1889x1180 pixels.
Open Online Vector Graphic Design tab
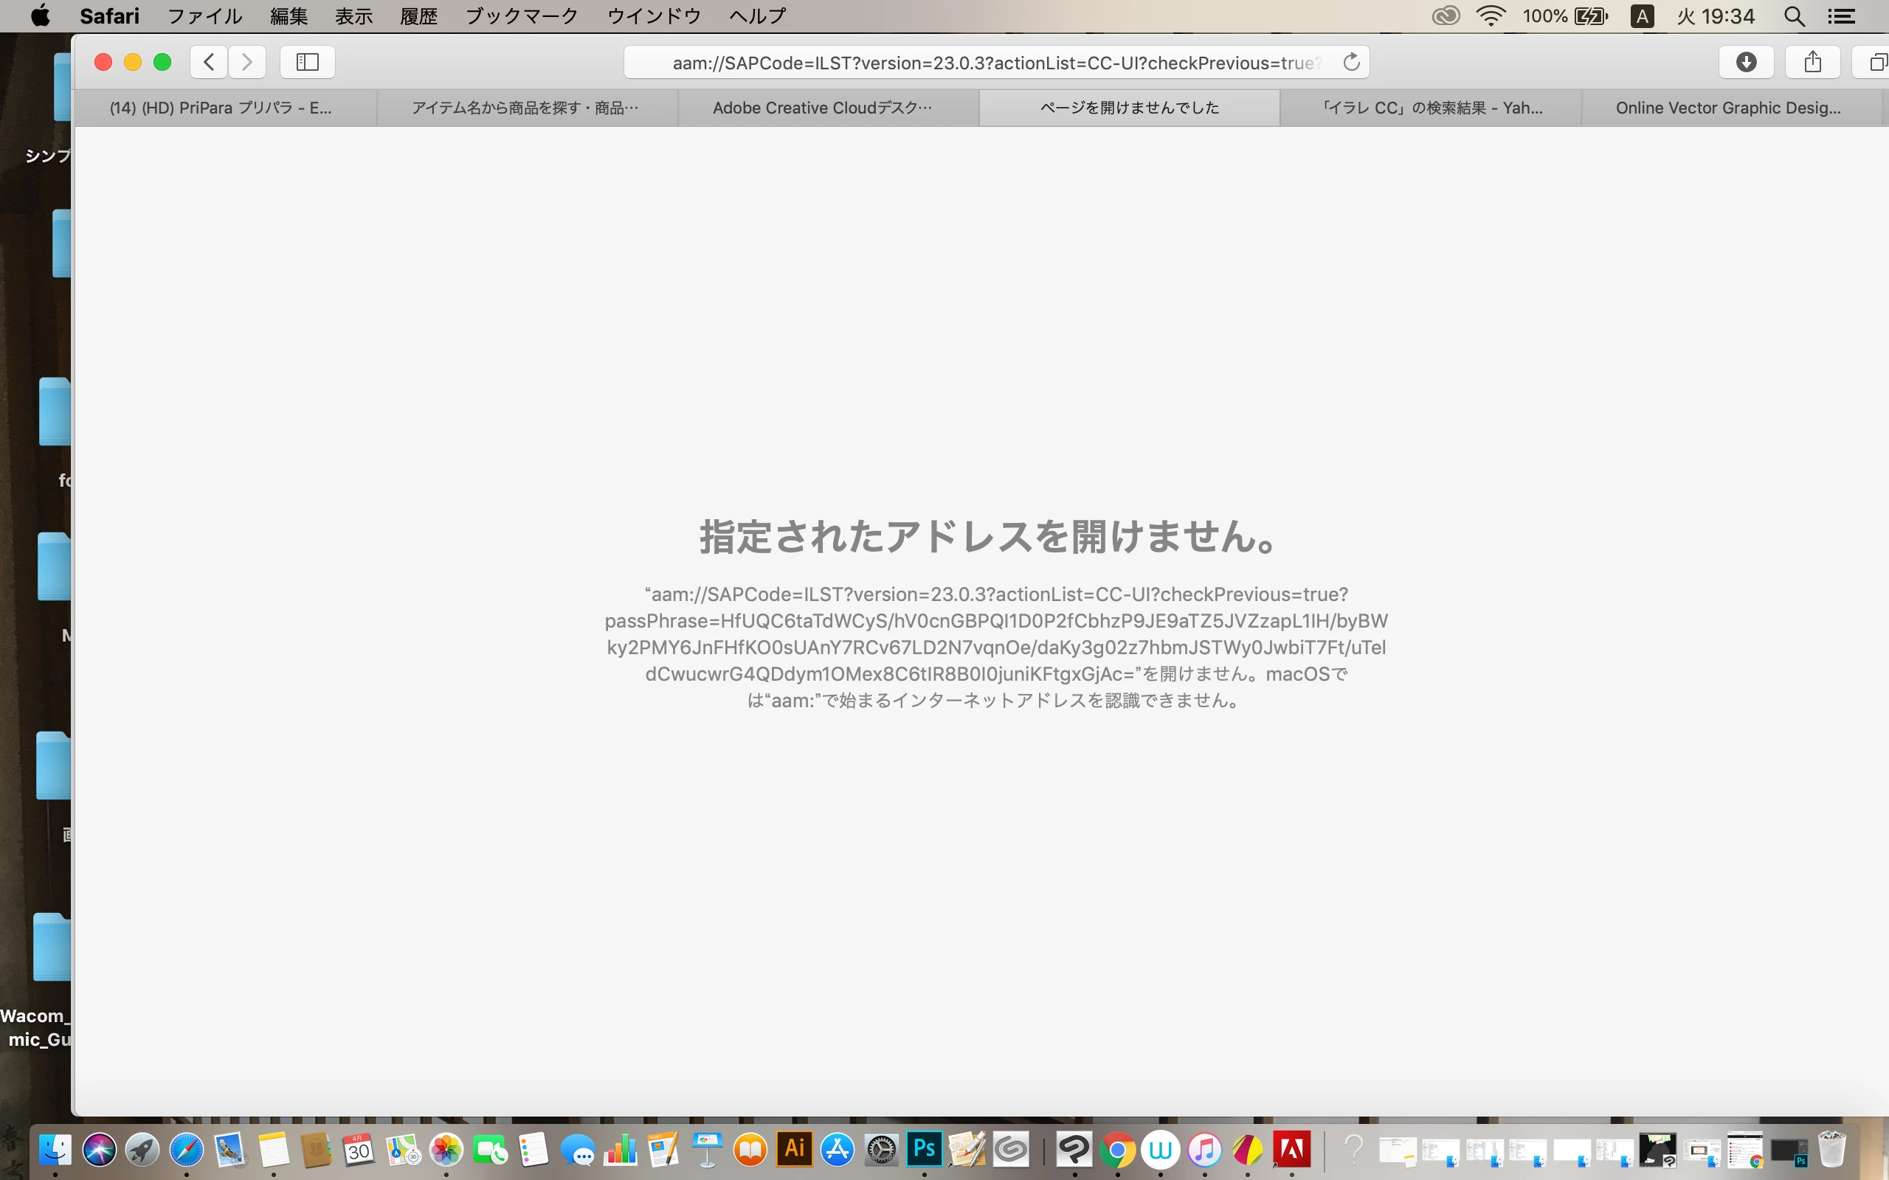coord(1727,108)
